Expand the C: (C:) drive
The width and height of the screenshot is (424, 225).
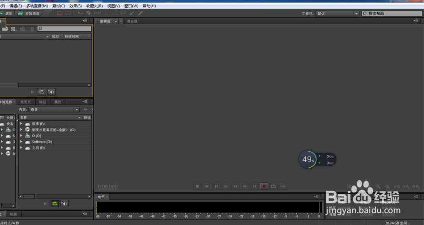click(x=21, y=135)
